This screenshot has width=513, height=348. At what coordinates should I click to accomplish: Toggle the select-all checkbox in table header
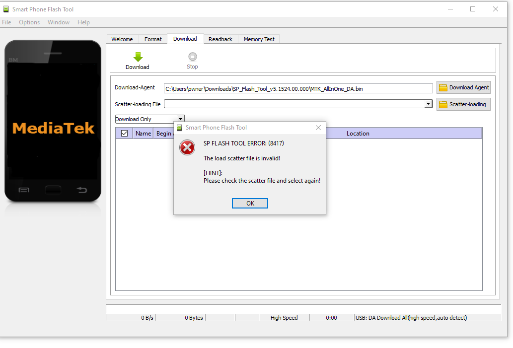[x=124, y=133]
